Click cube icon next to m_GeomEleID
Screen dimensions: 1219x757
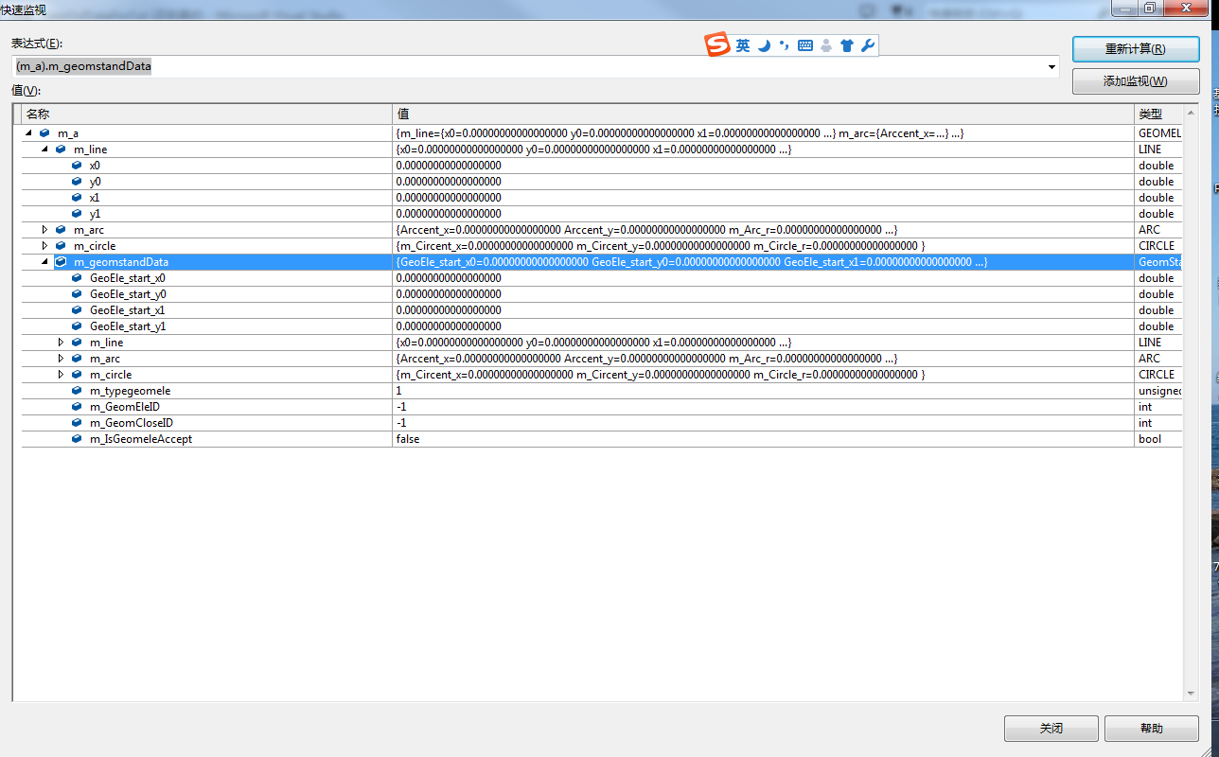tap(77, 407)
